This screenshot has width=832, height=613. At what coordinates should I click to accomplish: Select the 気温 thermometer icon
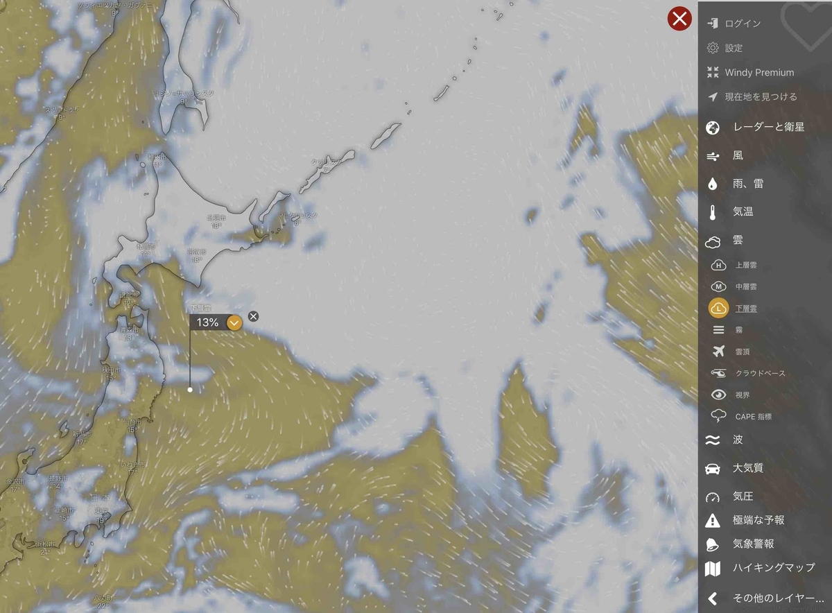click(713, 212)
